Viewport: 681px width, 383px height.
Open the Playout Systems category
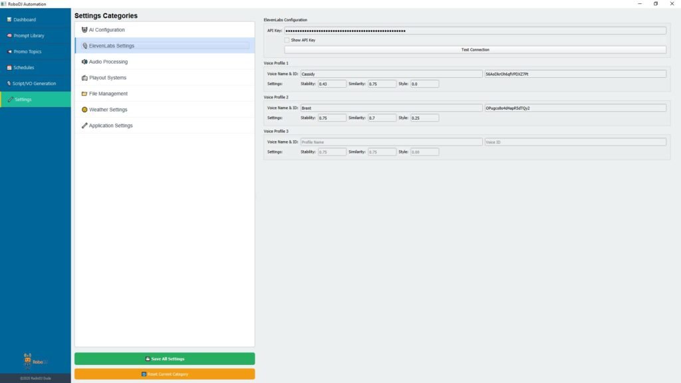coord(108,78)
